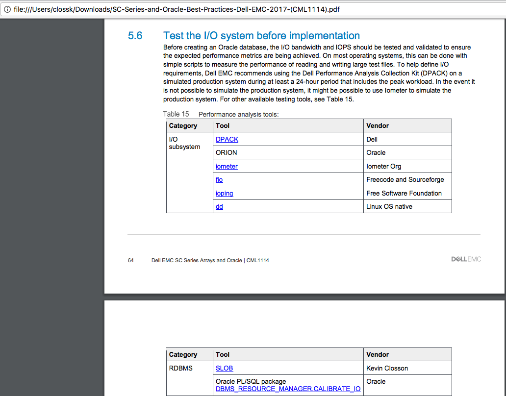Open the DPACK link
Screen dimensions: 506x396
coord(227,139)
